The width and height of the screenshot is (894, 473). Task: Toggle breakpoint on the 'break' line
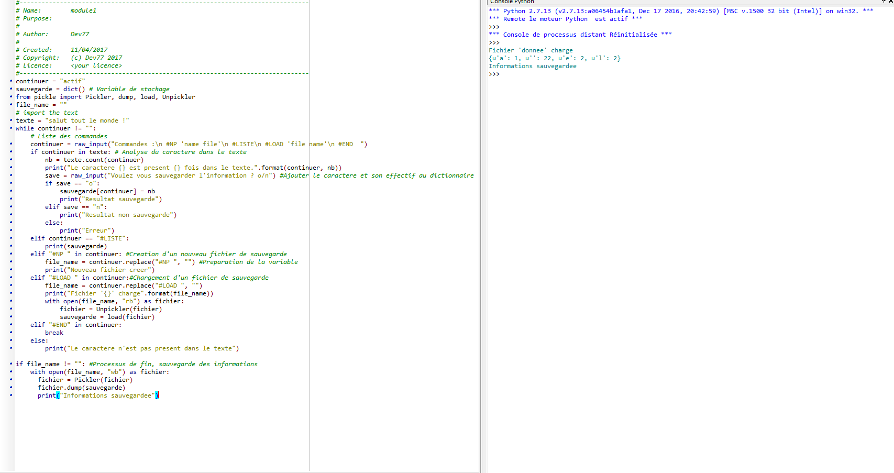[11, 333]
